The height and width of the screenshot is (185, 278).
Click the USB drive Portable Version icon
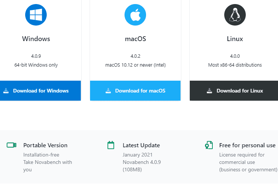(11, 145)
